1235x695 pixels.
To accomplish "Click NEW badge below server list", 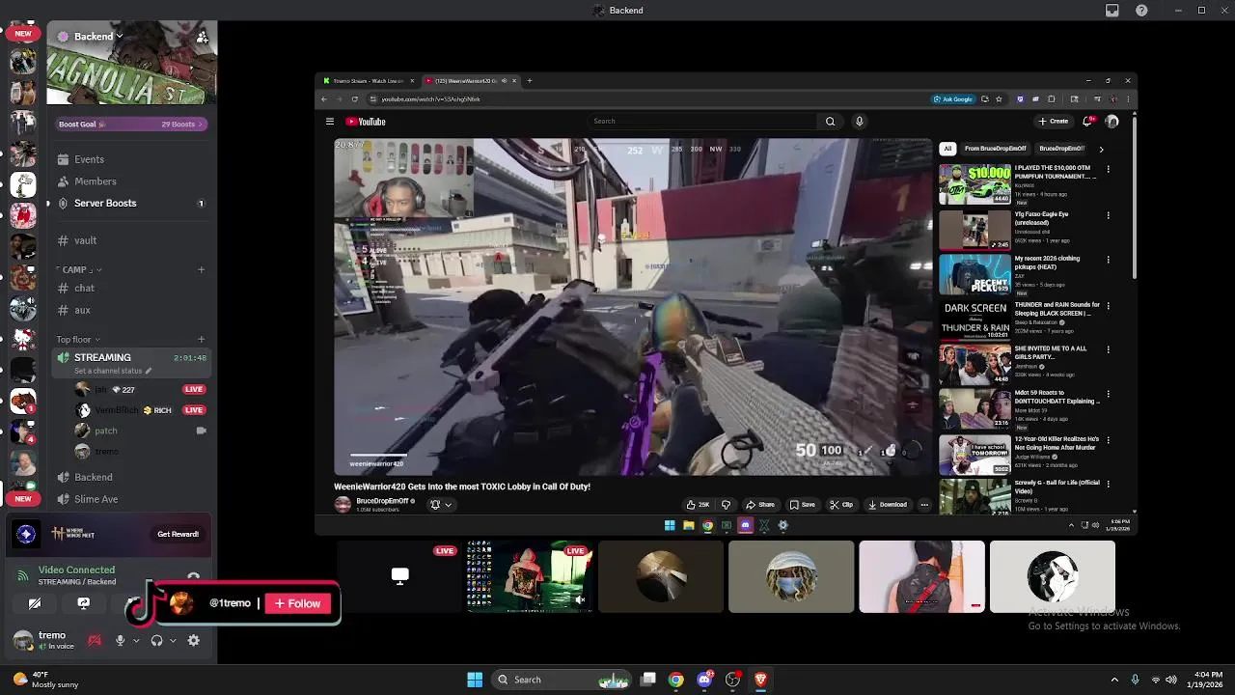I will 23,499.
